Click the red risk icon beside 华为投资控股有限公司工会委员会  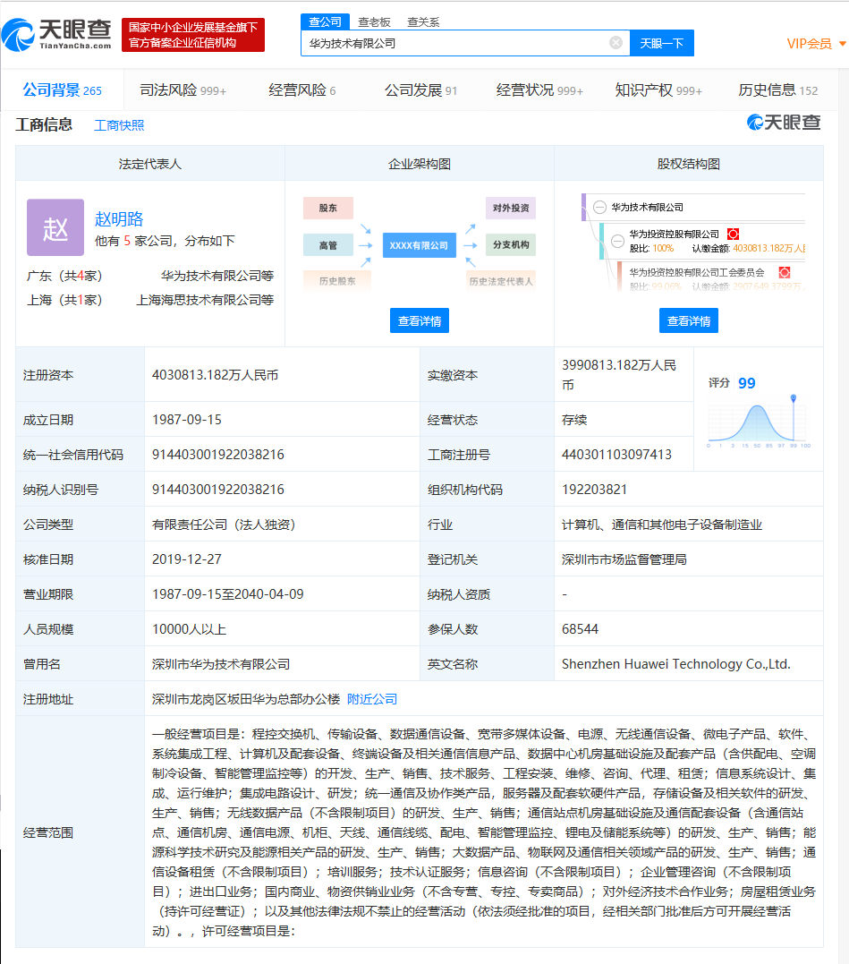[x=785, y=271]
